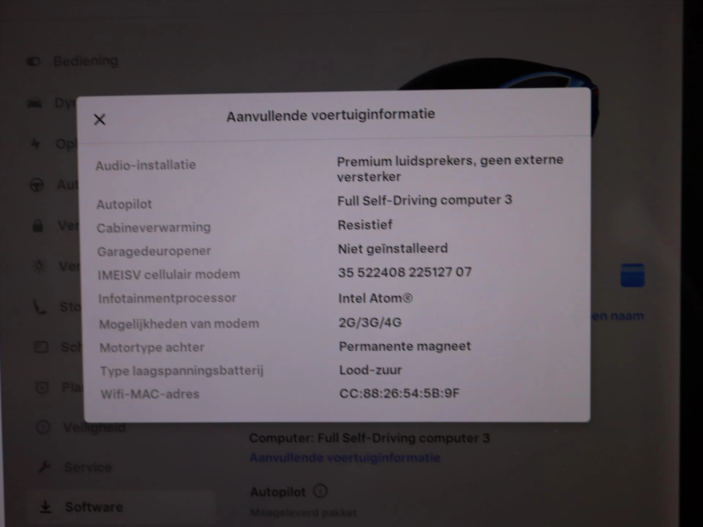Select the dialog title Aanvullende voertuiginformatie

point(331,115)
